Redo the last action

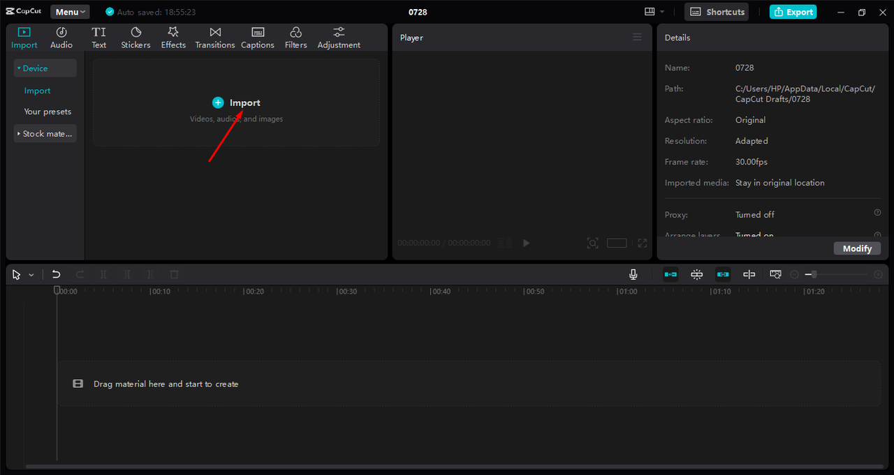(80, 275)
